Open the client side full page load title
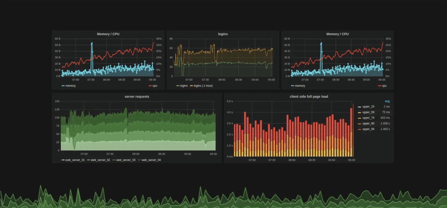 (309, 96)
